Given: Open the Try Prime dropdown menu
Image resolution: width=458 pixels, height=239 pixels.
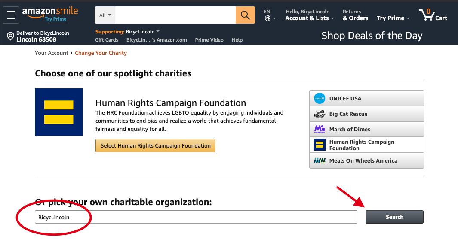Looking at the screenshot, I should [393, 18].
